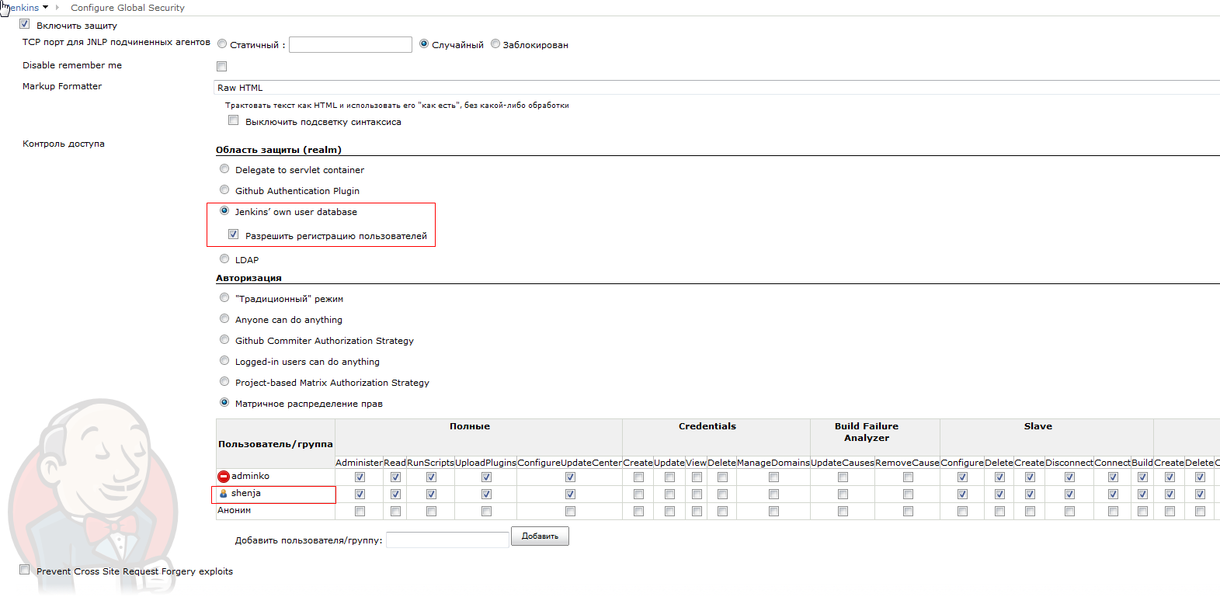The width and height of the screenshot is (1220, 597).
Task: Click the adminko user name cell
Action: [276, 477]
